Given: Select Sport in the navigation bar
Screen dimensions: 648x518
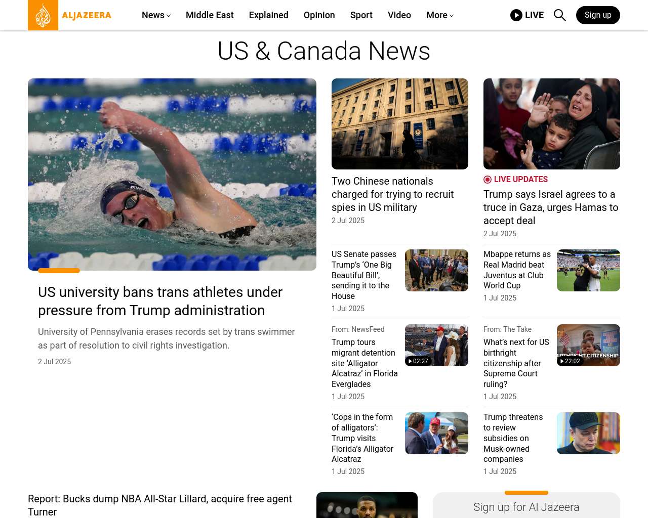Looking at the screenshot, I should coord(361,15).
